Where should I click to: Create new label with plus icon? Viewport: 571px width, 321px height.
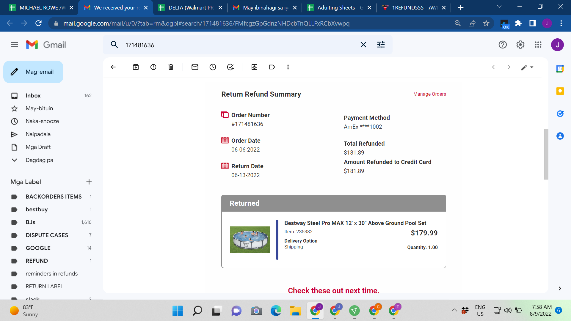point(89,182)
